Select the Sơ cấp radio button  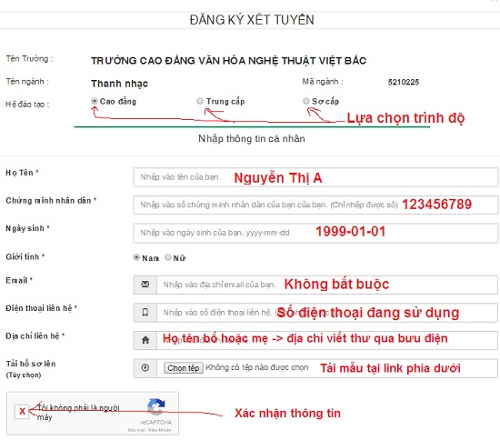coord(306,101)
